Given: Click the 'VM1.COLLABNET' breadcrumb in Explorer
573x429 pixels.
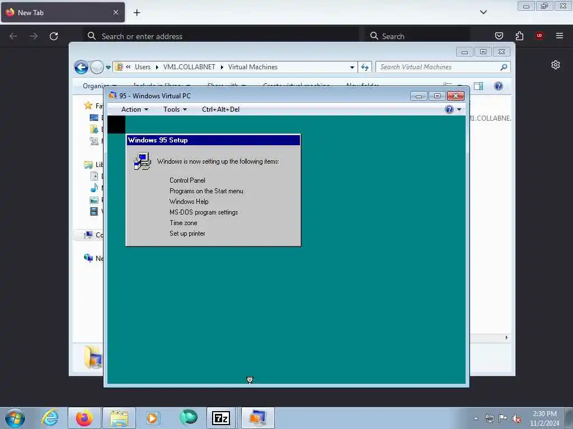Looking at the screenshot, I should [189, 67].
